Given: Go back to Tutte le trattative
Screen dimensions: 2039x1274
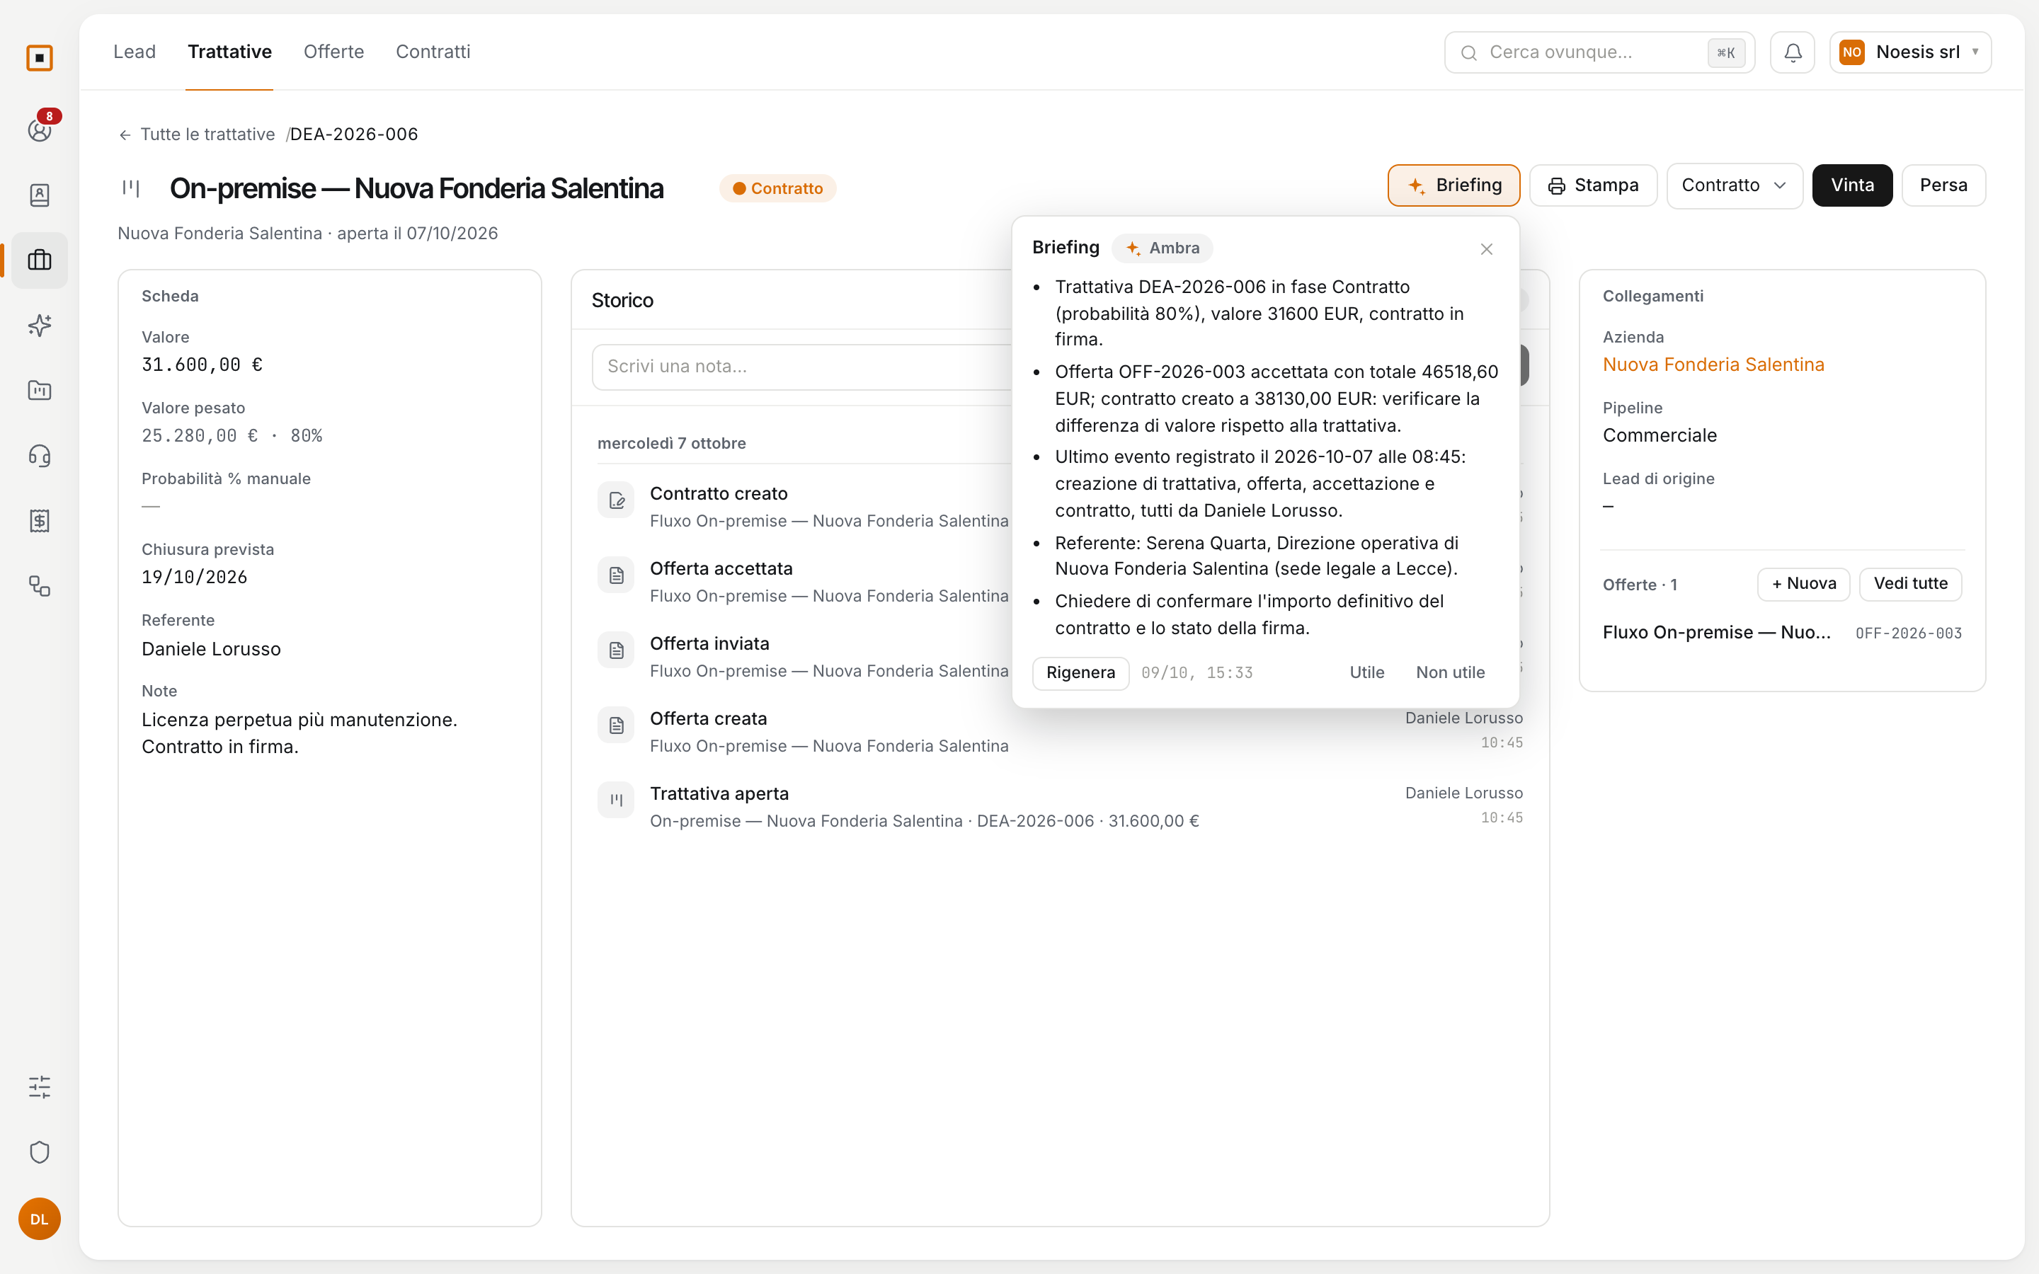Looking at the screenshot, I should pos(196,134).
